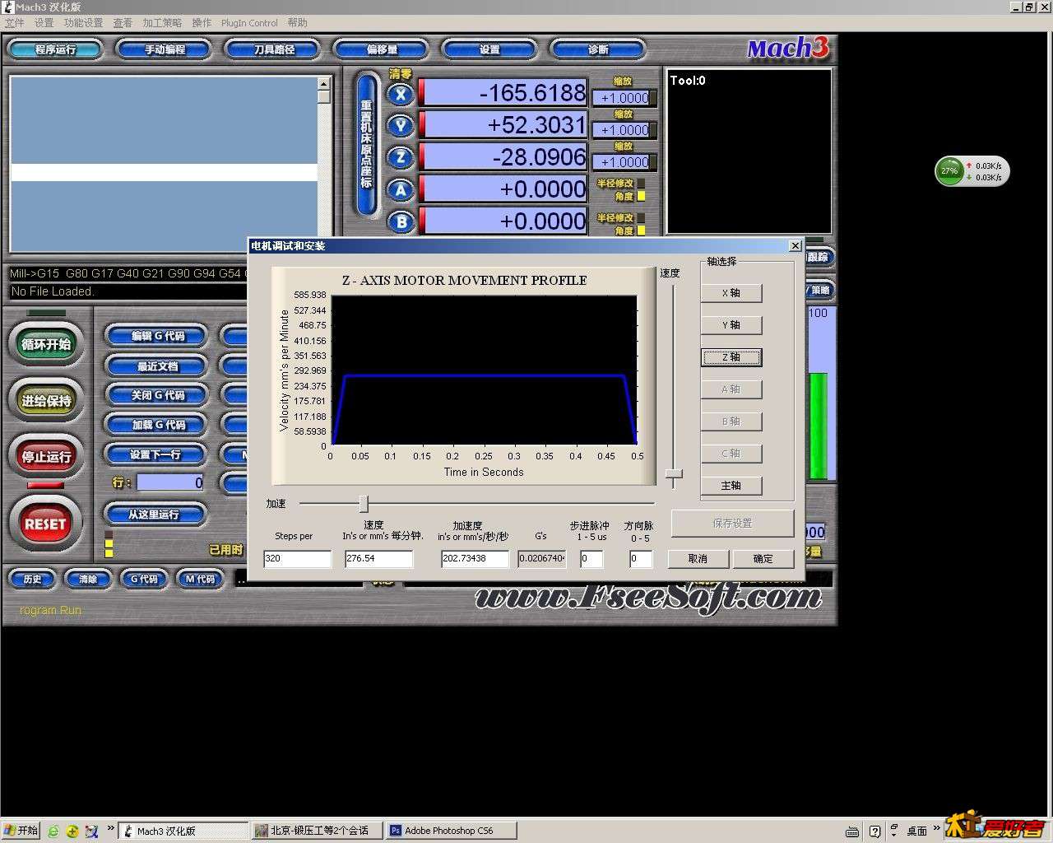The height and width of the screenshot is (843, 1053).
Task: Select the 主轴 spindle toggle button
Action: point(731,486)
